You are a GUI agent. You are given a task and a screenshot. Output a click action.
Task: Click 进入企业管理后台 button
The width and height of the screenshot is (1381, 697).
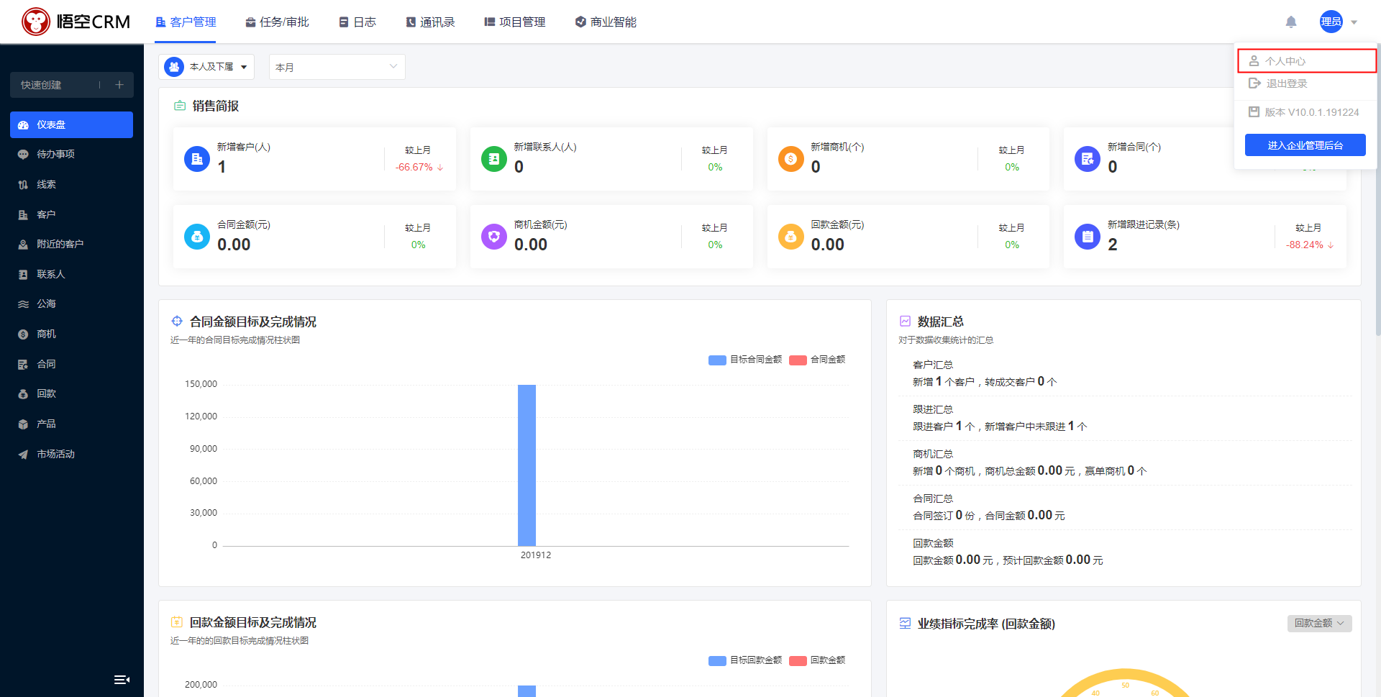coord(1305,145)
